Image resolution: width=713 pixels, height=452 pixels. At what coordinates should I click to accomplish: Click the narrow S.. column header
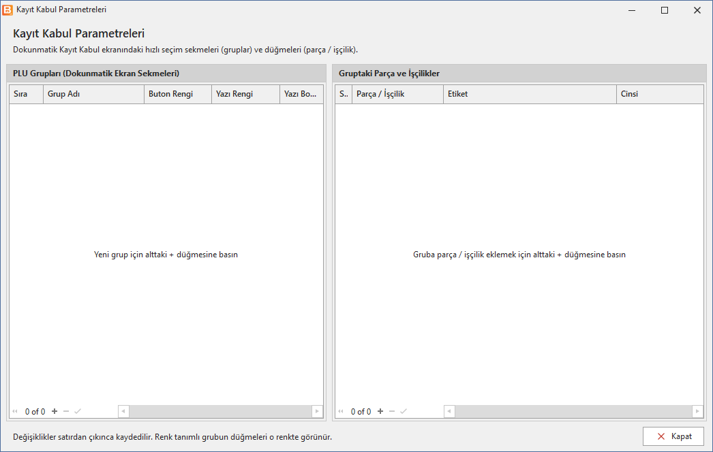pyautogui.click(x=344, y=94)
